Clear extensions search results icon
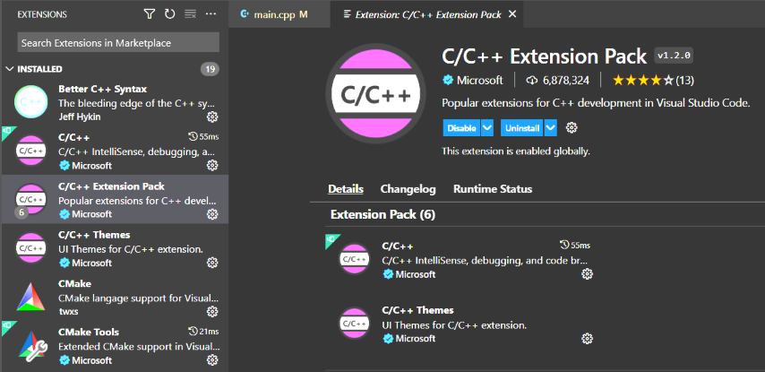This screenshot has height=372, width=765. click(x=190, y=14)
